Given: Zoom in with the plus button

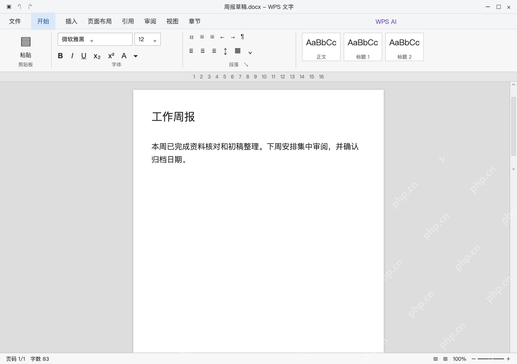Looking at the screenshot, I should pos(508,359).
